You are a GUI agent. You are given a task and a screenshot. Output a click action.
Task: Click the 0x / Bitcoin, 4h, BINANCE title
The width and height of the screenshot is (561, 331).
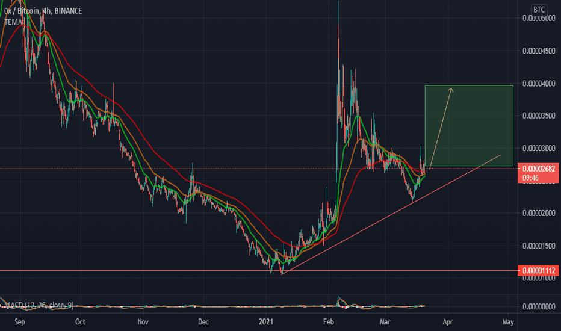tap(43, 11)
